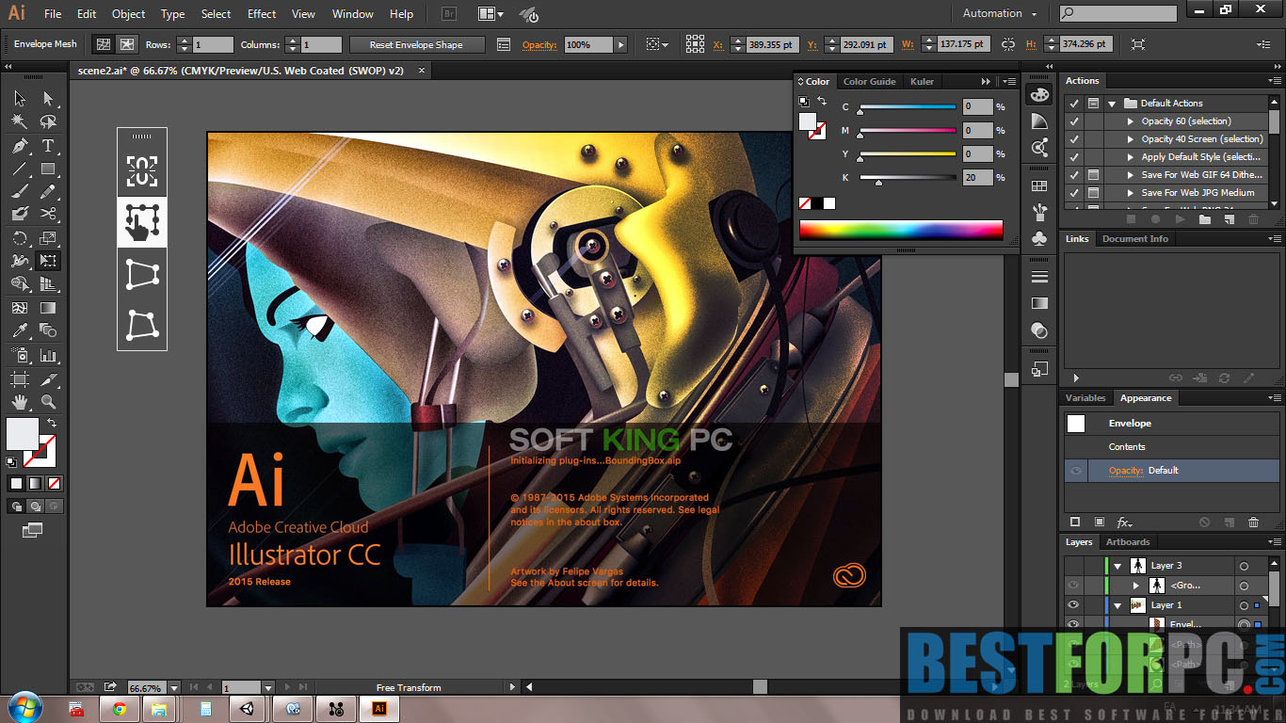
Task: Toggle the Opacity eye in Appearance panel
Action: 1075,471
